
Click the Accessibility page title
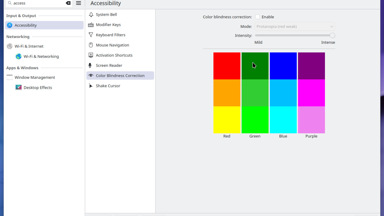point(106,3)
